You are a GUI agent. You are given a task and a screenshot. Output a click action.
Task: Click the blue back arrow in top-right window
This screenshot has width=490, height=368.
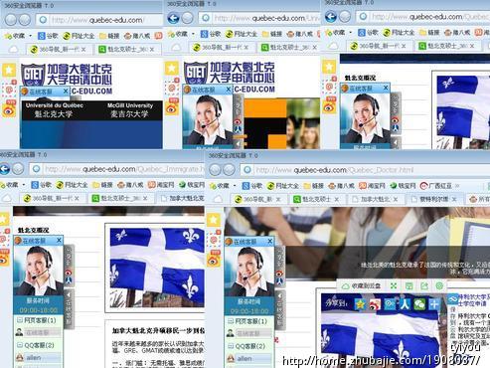pos(331,16)
